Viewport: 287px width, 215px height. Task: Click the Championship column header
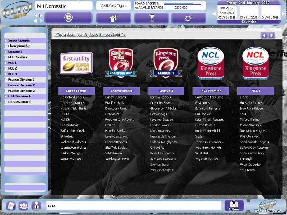click(x=121, y=91)
